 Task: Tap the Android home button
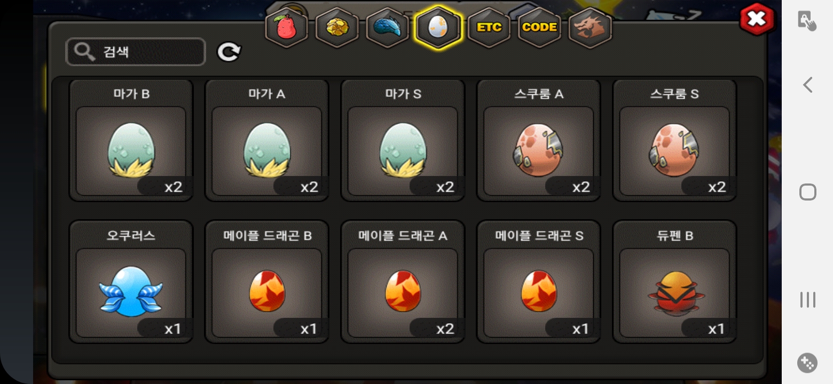807,192
